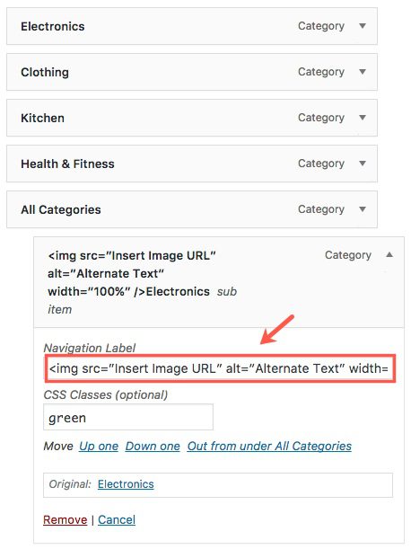The width and height of the screenshot is (411, 549).
Task: Select the All Categories item bar
Action: (x=192, y=209)
